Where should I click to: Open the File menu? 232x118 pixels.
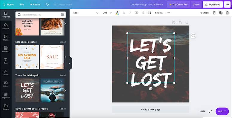click(x=22, y=4)
